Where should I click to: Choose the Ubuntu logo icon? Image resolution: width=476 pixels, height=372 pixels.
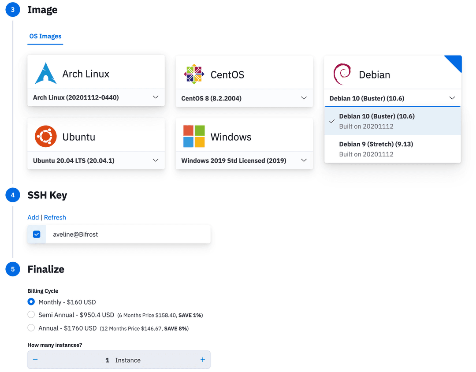(46, 137)
